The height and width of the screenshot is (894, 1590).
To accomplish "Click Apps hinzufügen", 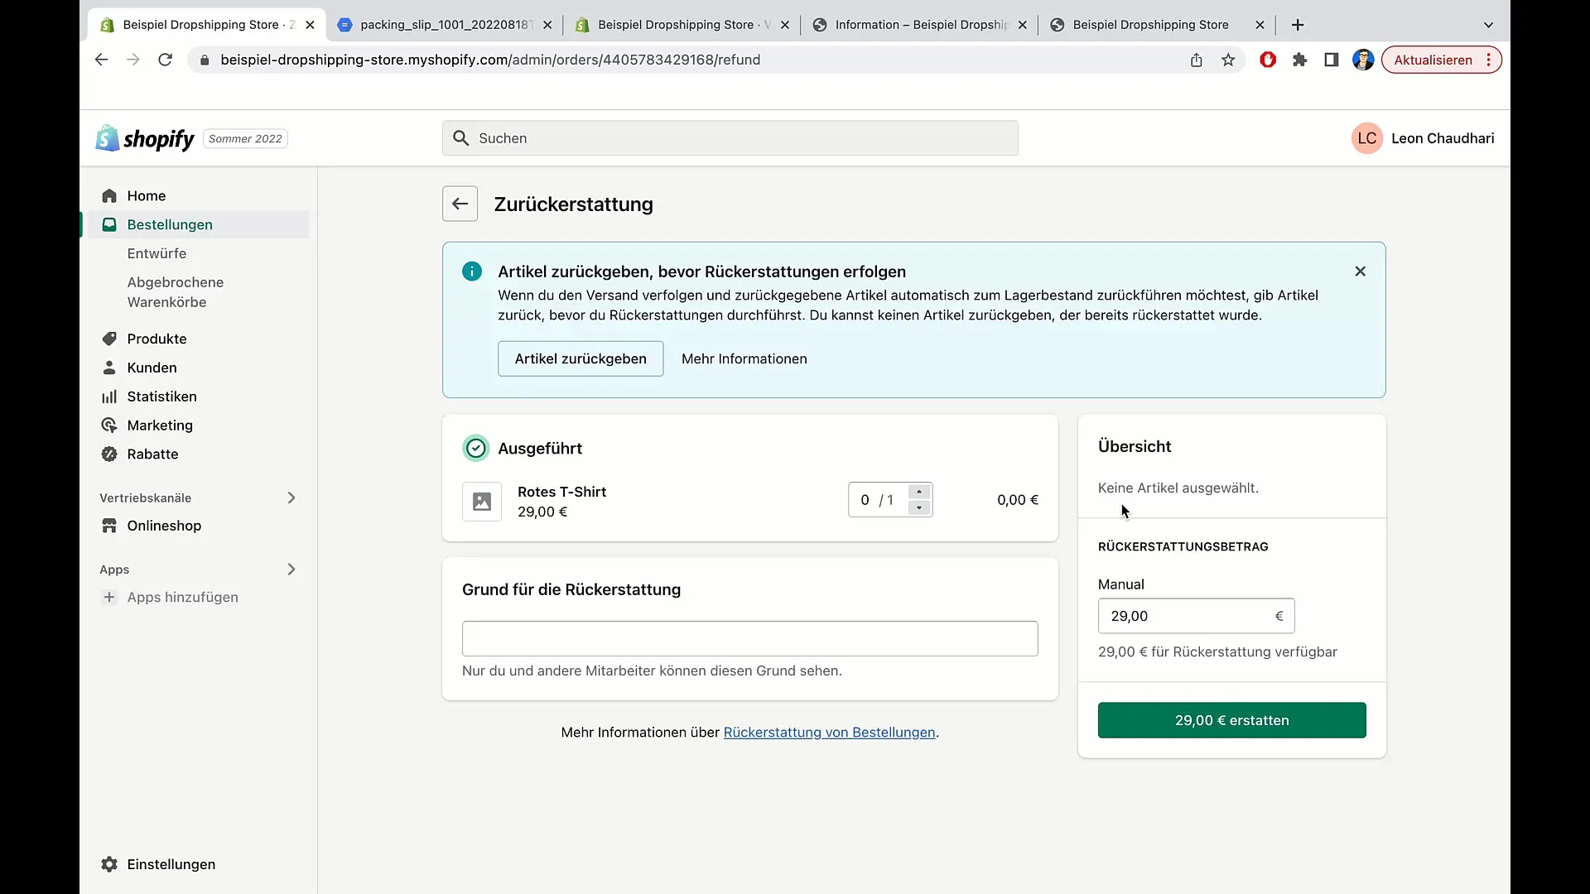I will [x=182, y=597].
